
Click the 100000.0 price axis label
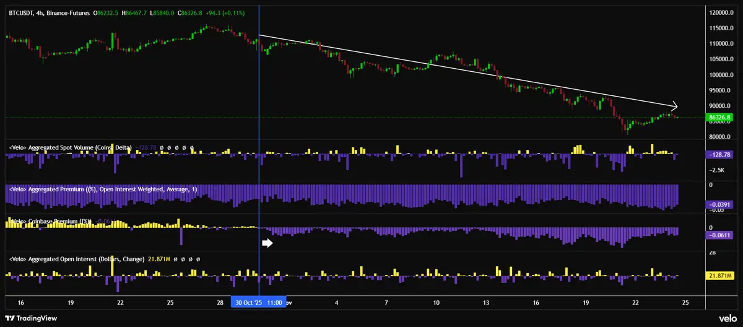click(x=721, y=75)
